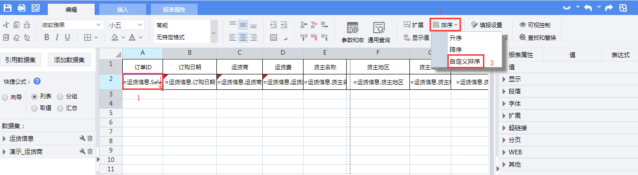Viewport: 638px width, 175px height.
Task: Click the save disk icon
Action: (x=7, y=7)
